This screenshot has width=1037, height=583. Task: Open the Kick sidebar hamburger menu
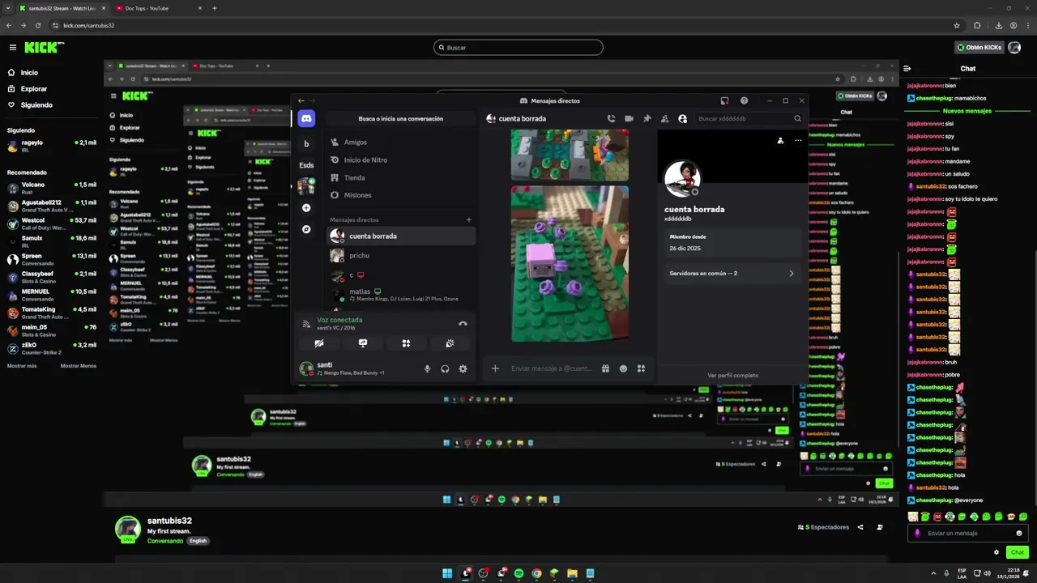pos(12,48)
